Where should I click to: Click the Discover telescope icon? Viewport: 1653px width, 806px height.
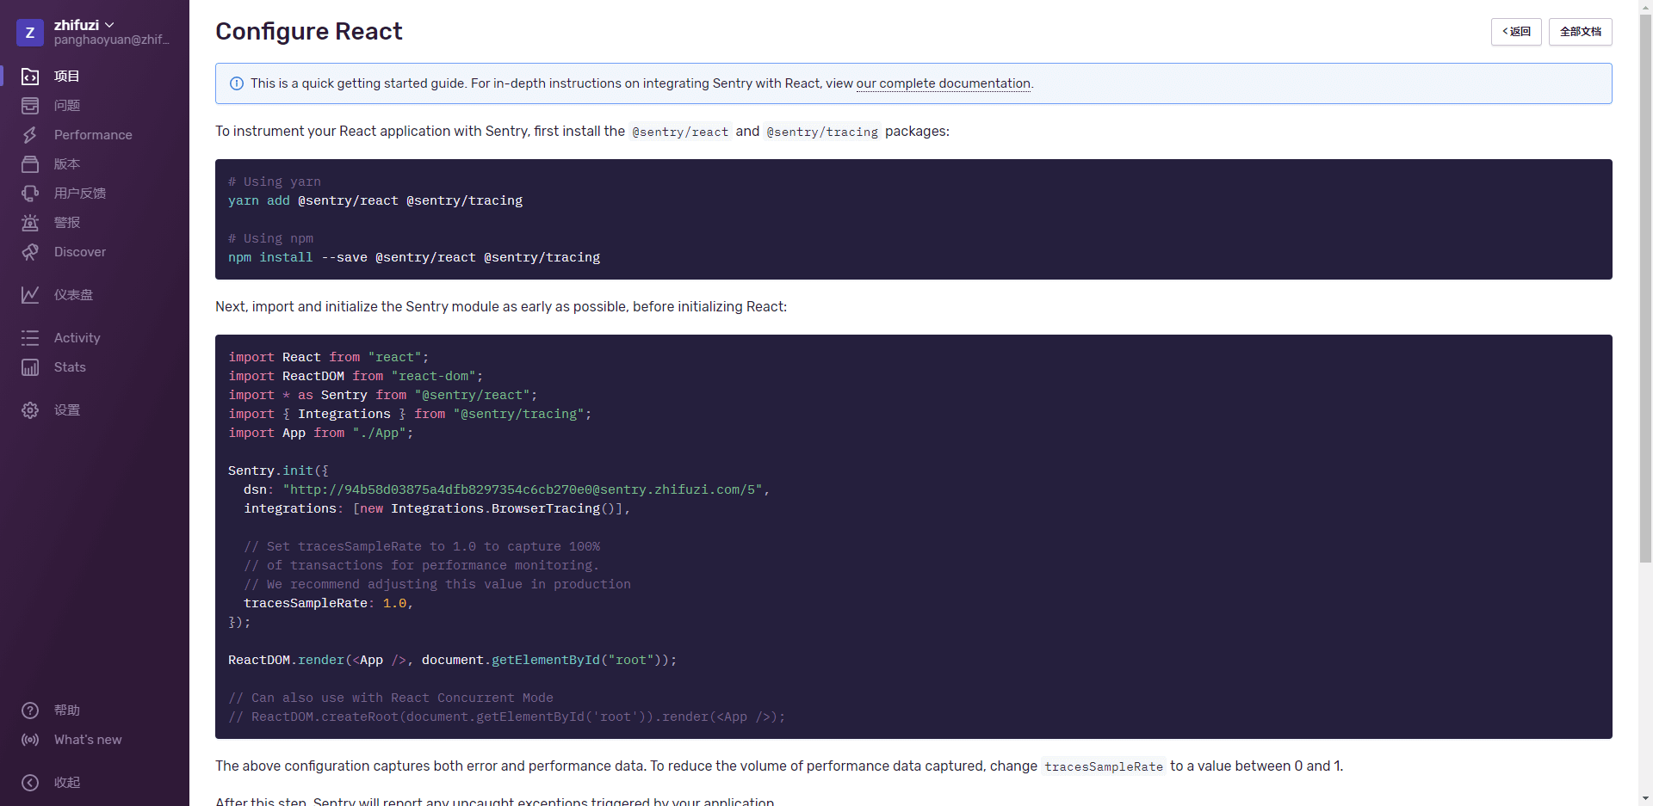(30, 252)
